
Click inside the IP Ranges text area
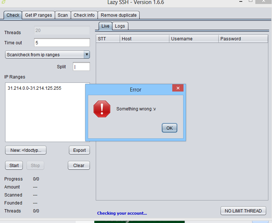click(x=45, y=112)
